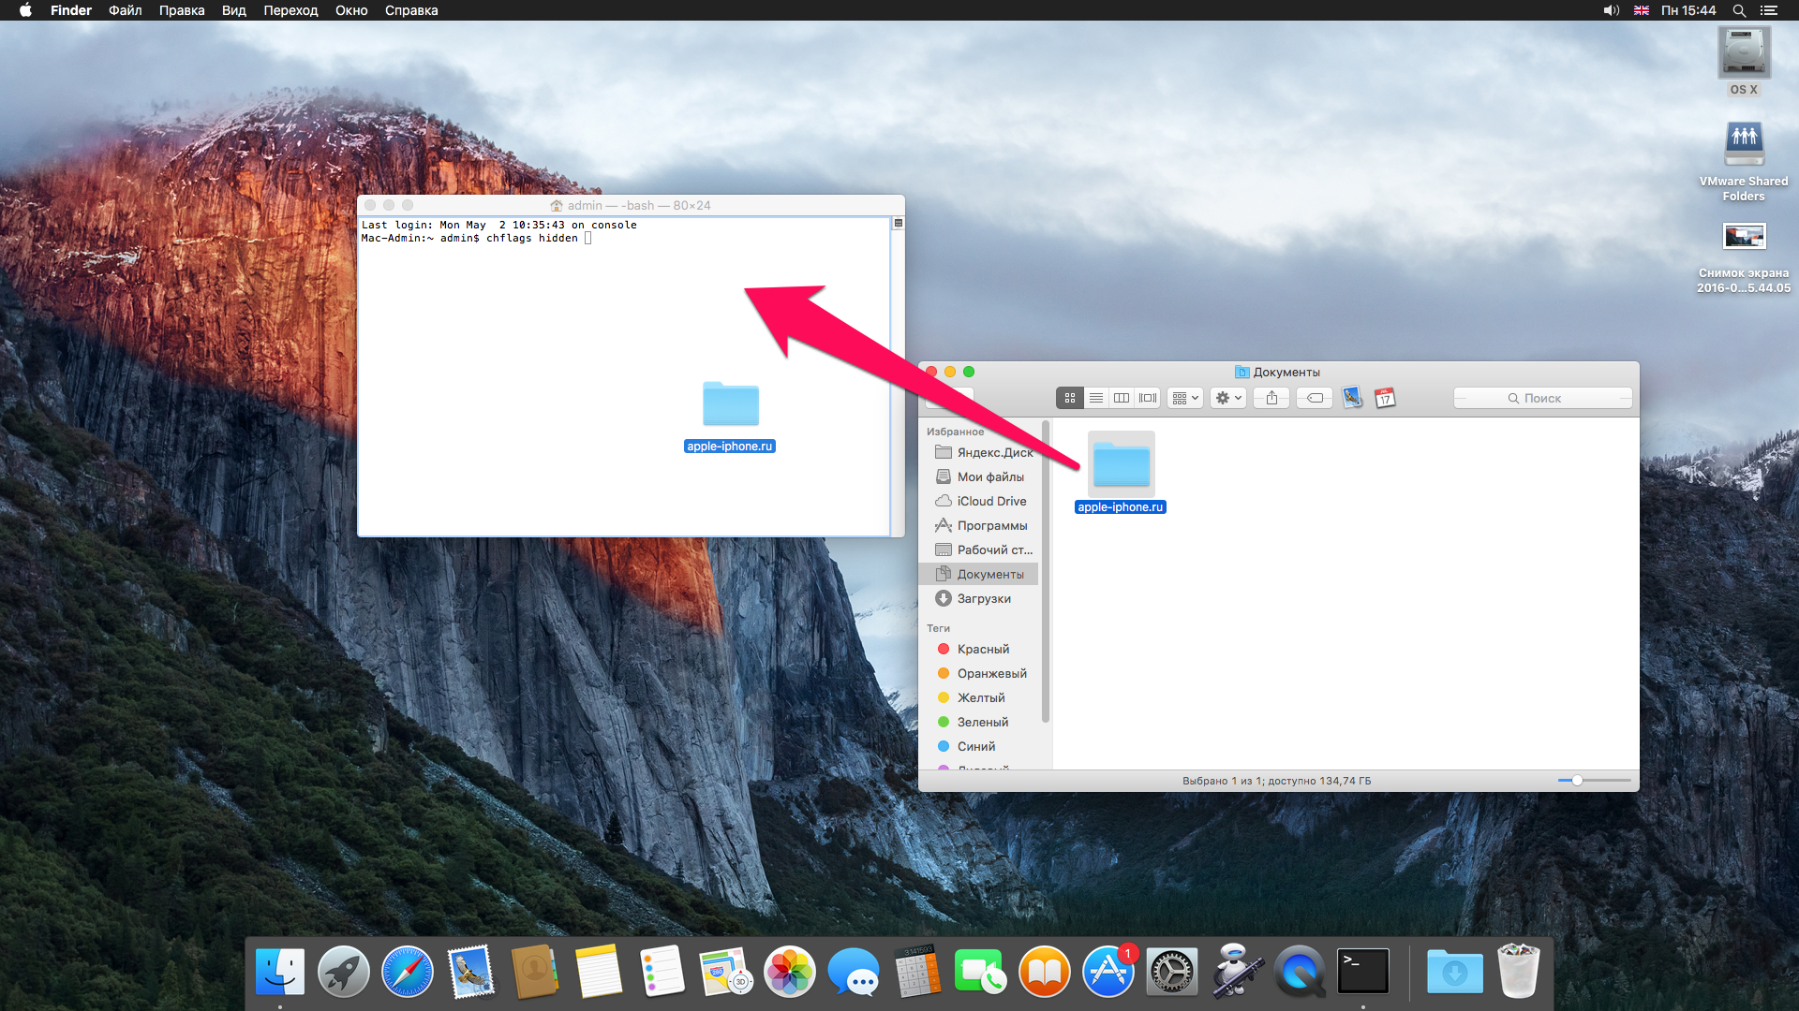Select the list view button in Finder

(1096, 398)
